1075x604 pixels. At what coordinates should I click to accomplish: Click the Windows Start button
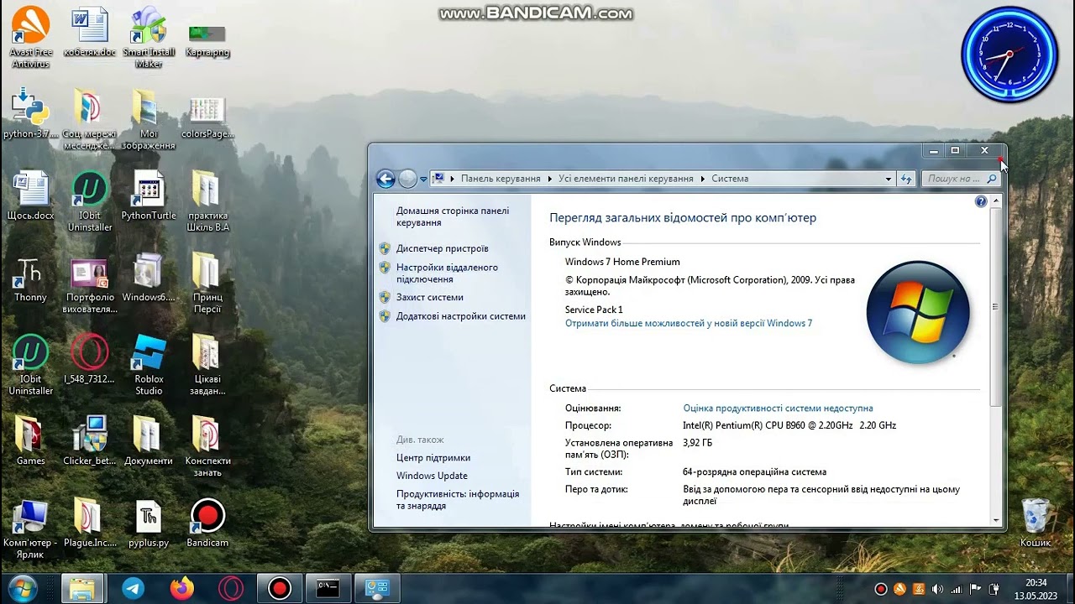[22, 588]
